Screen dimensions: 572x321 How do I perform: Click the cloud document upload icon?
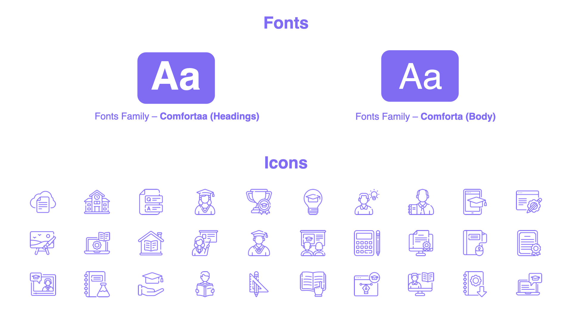[x=42, y=202]
